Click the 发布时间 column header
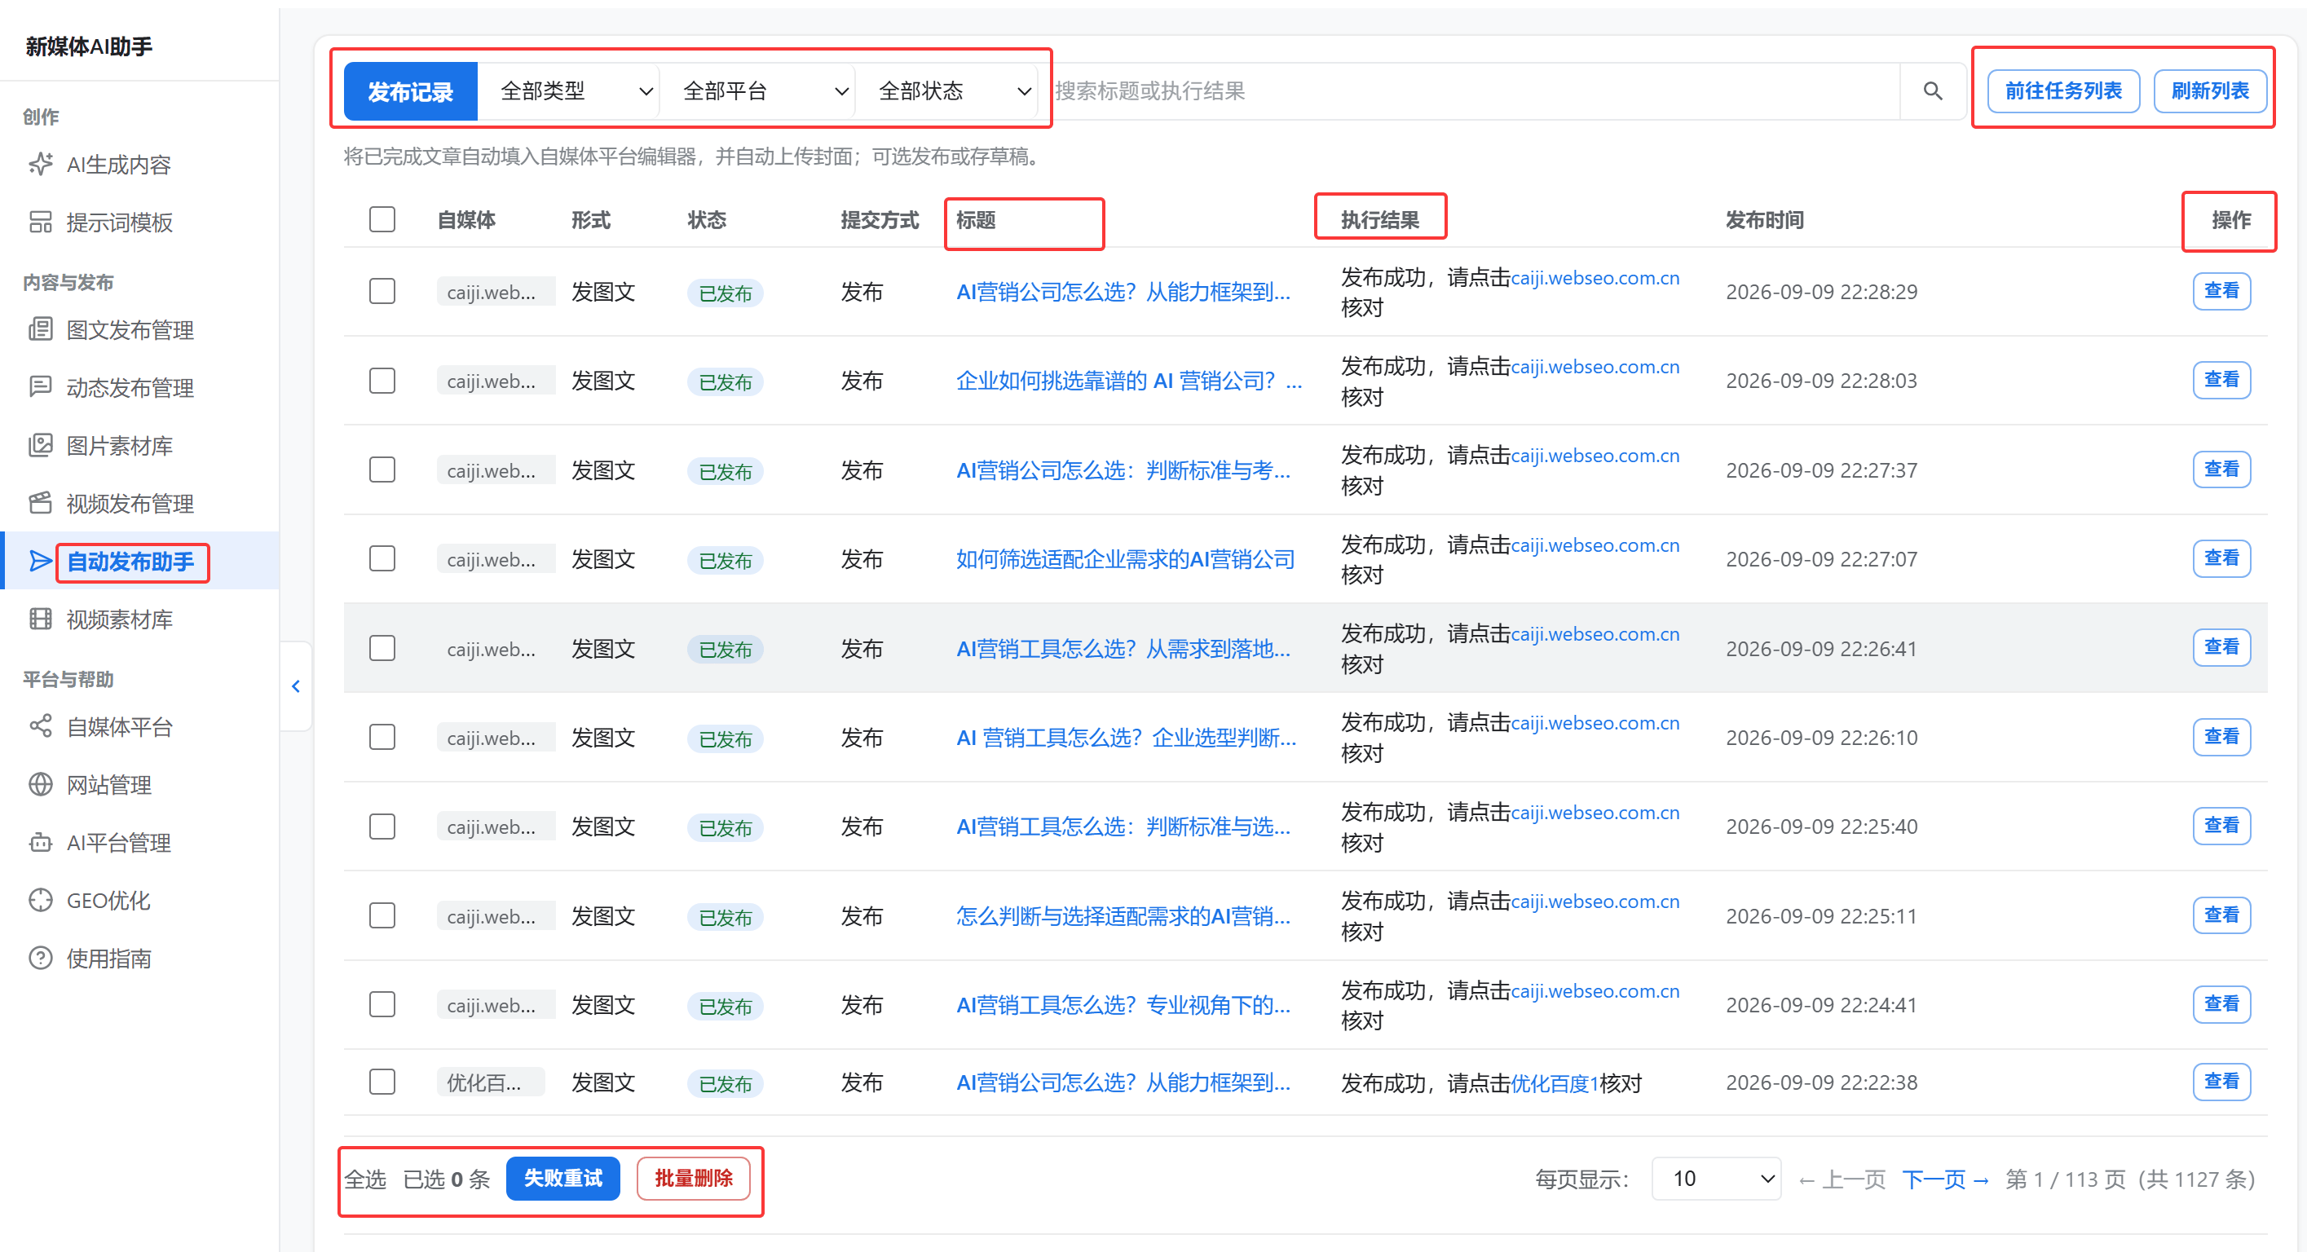Screen dimensions: 2307x1252 tap(1764, 219)
